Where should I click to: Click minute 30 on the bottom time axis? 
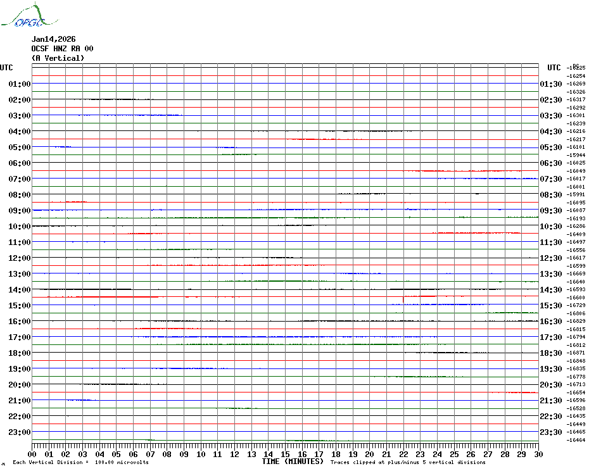pyautogui.click(x=539, y=455)
